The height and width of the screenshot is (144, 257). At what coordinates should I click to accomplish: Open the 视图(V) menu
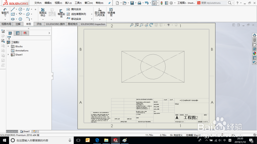tap(58, 3)
